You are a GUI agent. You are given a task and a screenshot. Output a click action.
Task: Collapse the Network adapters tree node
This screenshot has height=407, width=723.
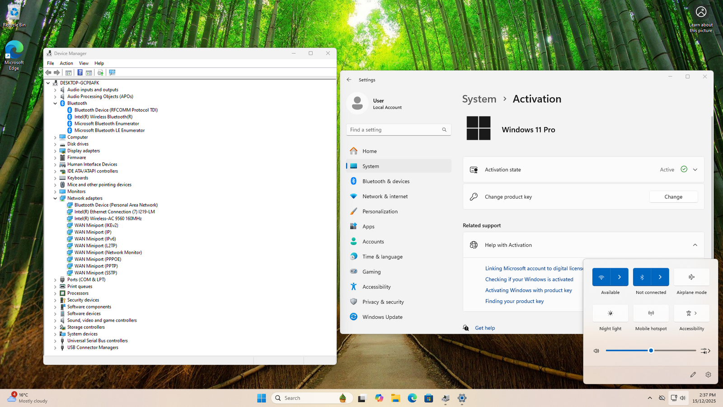pos(55,198)
